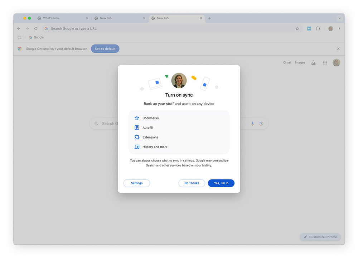Click the forward navigation arrow

coord(27,29)
